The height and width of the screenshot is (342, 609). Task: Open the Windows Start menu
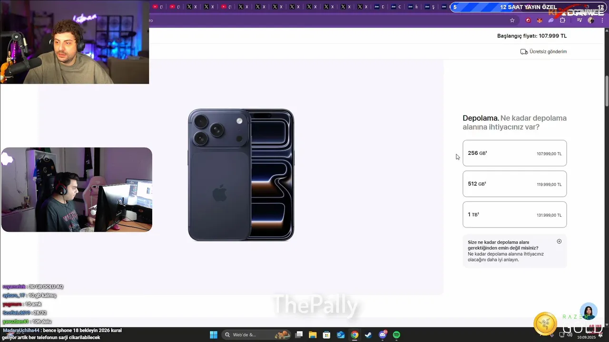(214, 335)
